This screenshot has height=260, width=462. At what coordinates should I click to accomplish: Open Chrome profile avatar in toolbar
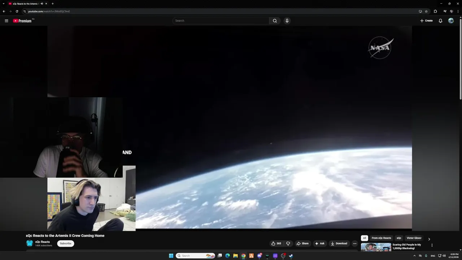452,11
